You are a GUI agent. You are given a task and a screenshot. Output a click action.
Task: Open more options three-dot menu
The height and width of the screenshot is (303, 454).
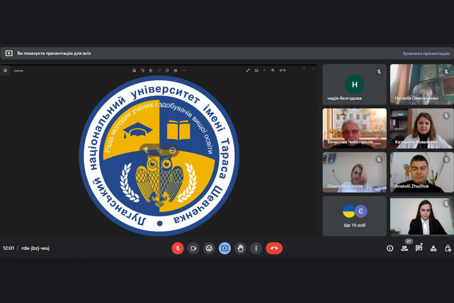(256, 248)
